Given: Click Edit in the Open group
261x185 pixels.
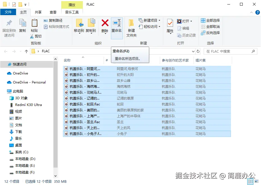Looking at the screenshot, I should pyautogui.click(x=183, y=28).
